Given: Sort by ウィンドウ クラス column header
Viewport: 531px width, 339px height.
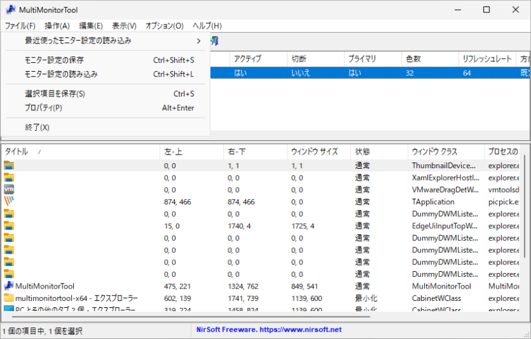Looking at the screenshot, I should point(446,151).
